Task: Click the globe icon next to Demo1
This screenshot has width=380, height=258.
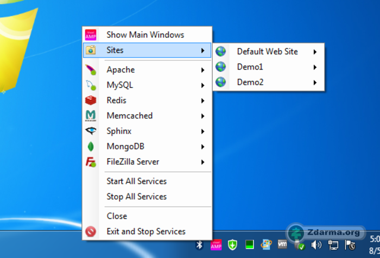Action: (220, 67)
